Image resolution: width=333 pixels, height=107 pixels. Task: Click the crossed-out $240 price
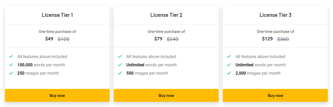(172, 39)
